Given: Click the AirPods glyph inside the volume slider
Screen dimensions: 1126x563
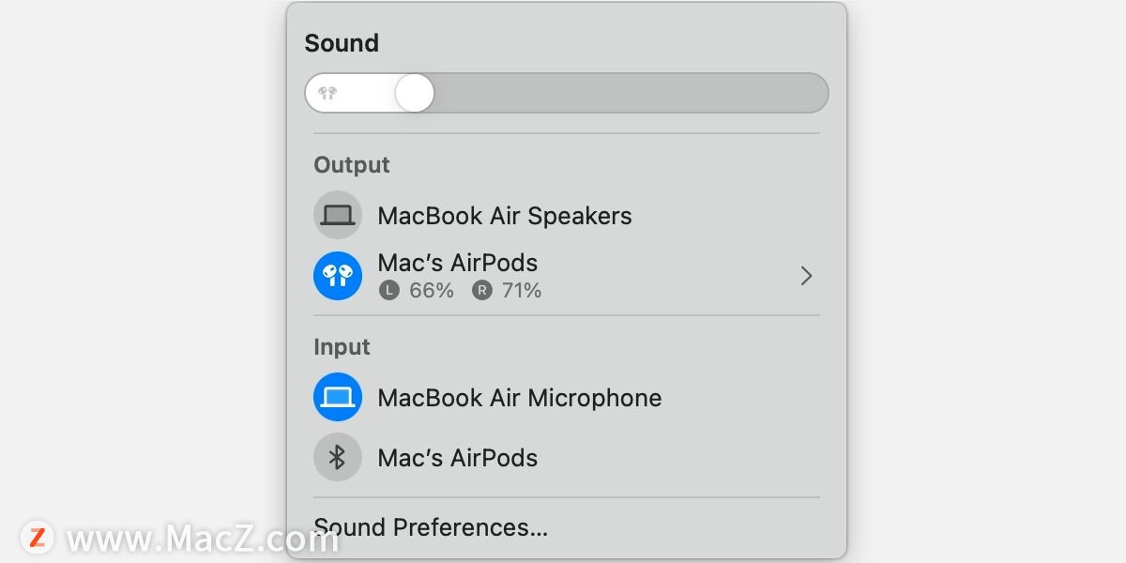Looking at the screenshot, I should 327,93.
